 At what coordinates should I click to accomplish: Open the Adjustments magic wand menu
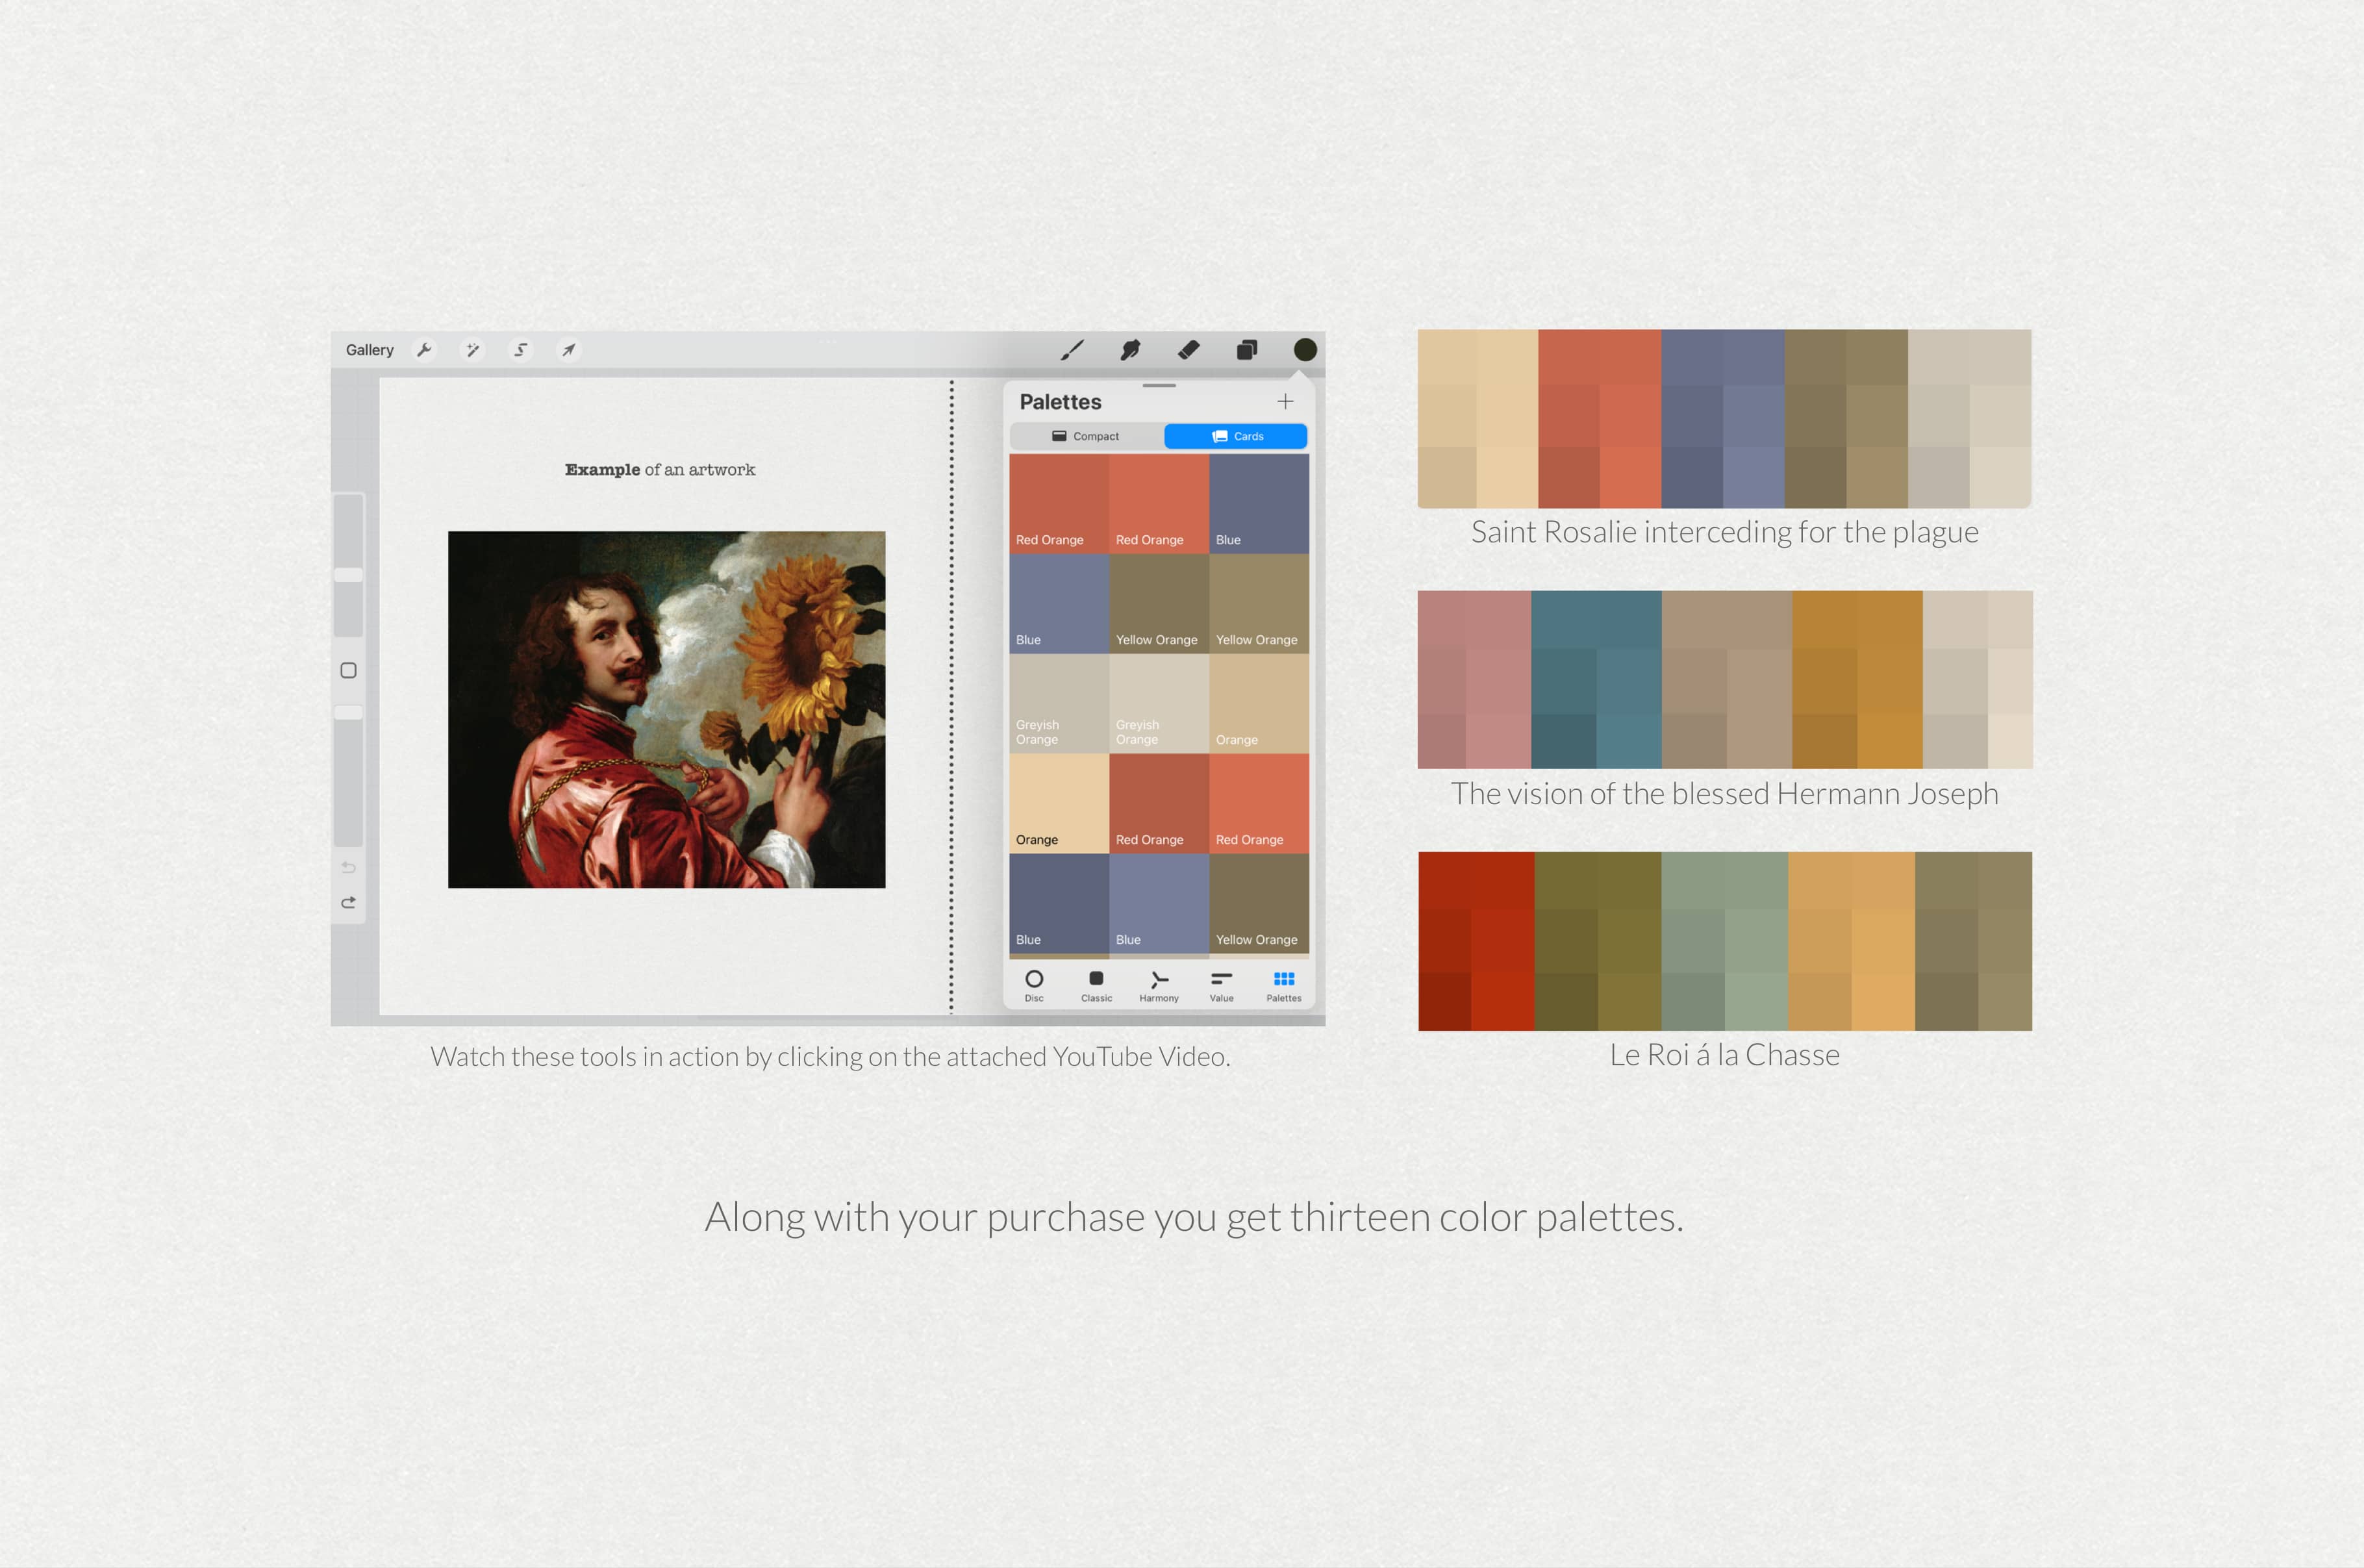(x=472, y=349)
